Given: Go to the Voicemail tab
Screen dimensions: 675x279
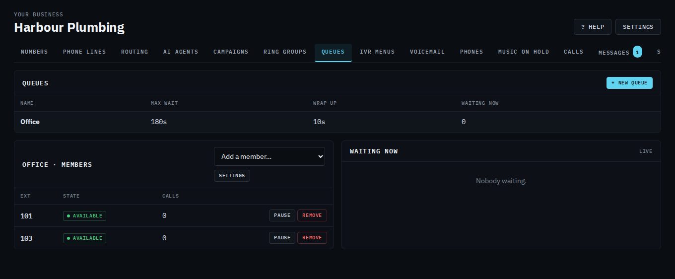Looking at the screenshot, I should 427,52.
